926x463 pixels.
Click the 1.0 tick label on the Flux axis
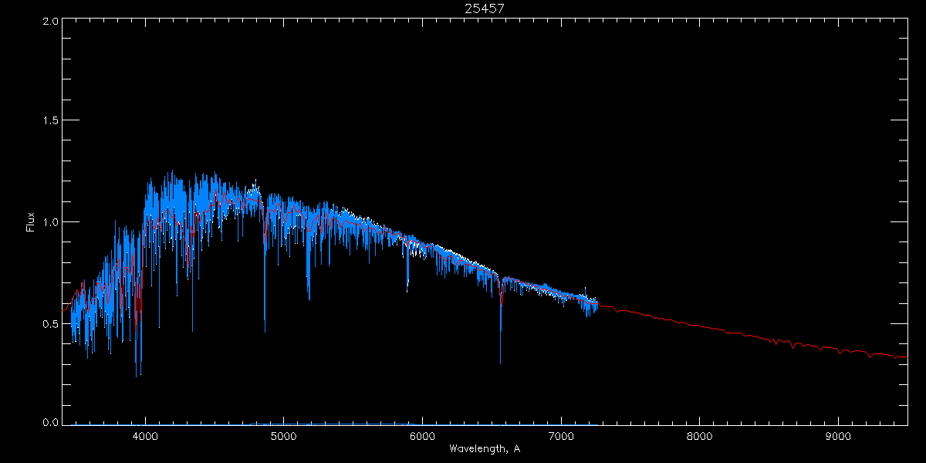[50, 222]
